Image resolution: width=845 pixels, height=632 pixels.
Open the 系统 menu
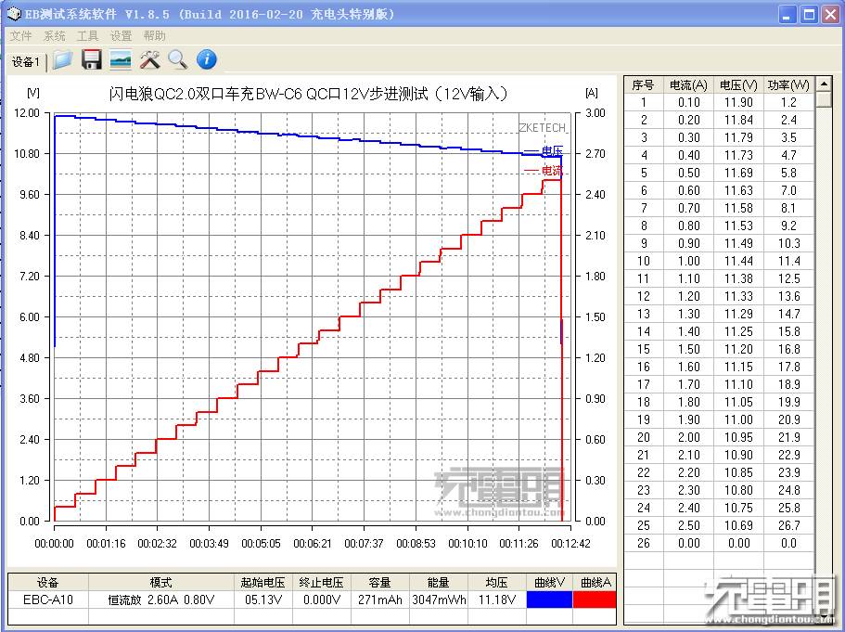coord(55,35)
